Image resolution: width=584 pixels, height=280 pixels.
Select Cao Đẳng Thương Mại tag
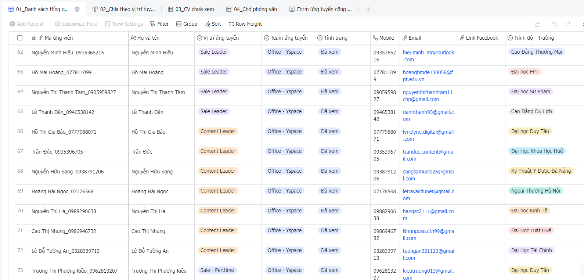pos(537,52)
